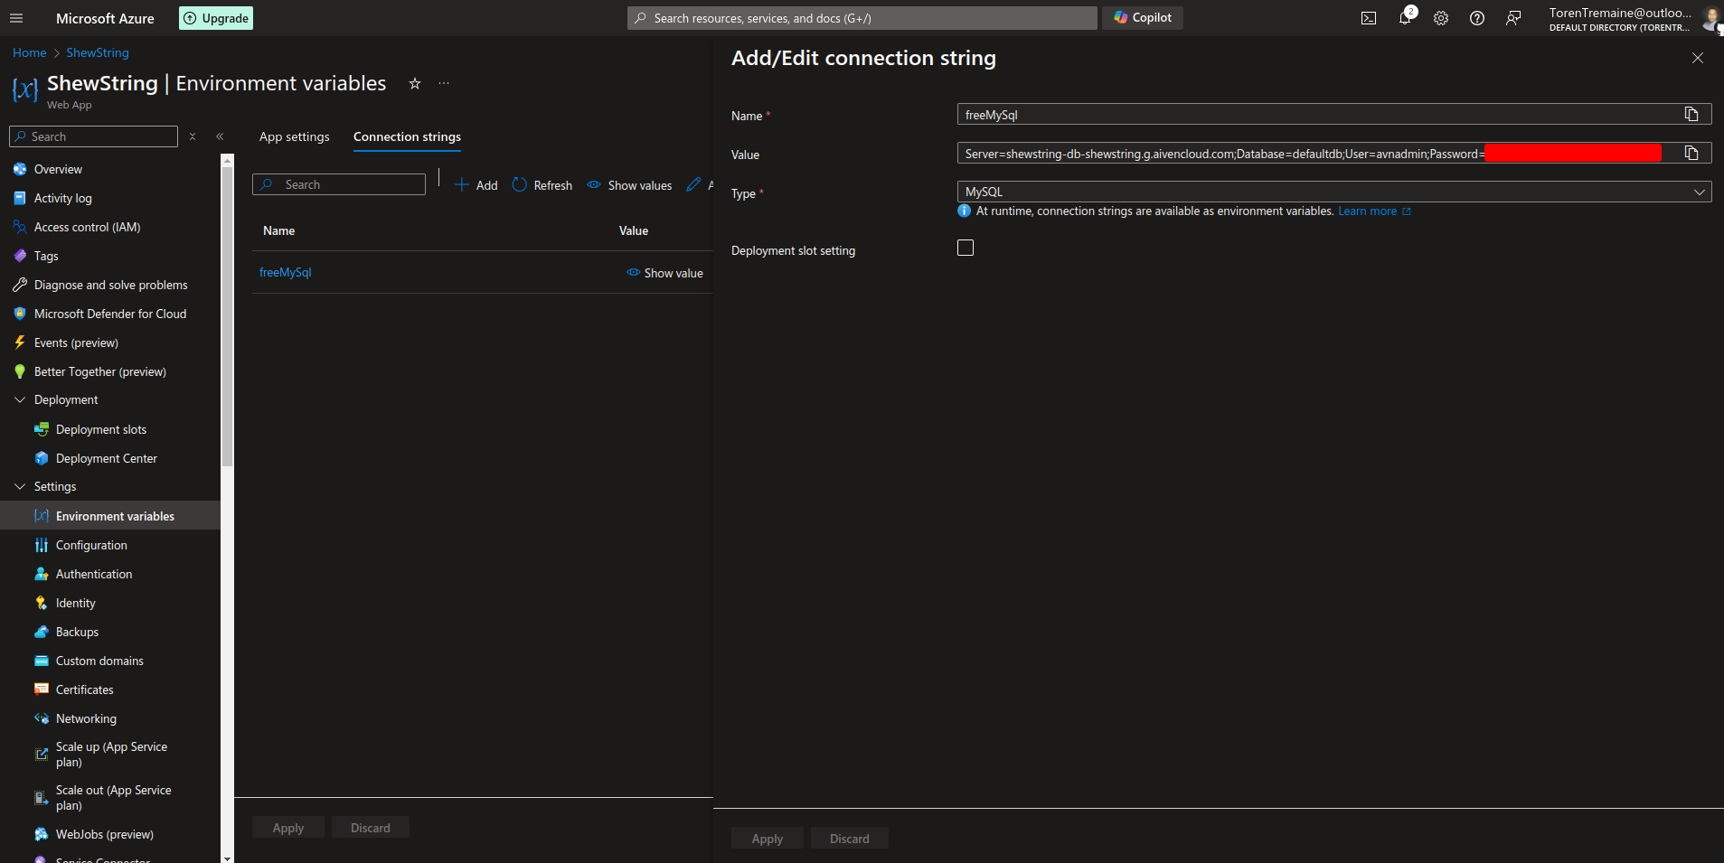Click Apply under the connection strings list

(288, 828)
